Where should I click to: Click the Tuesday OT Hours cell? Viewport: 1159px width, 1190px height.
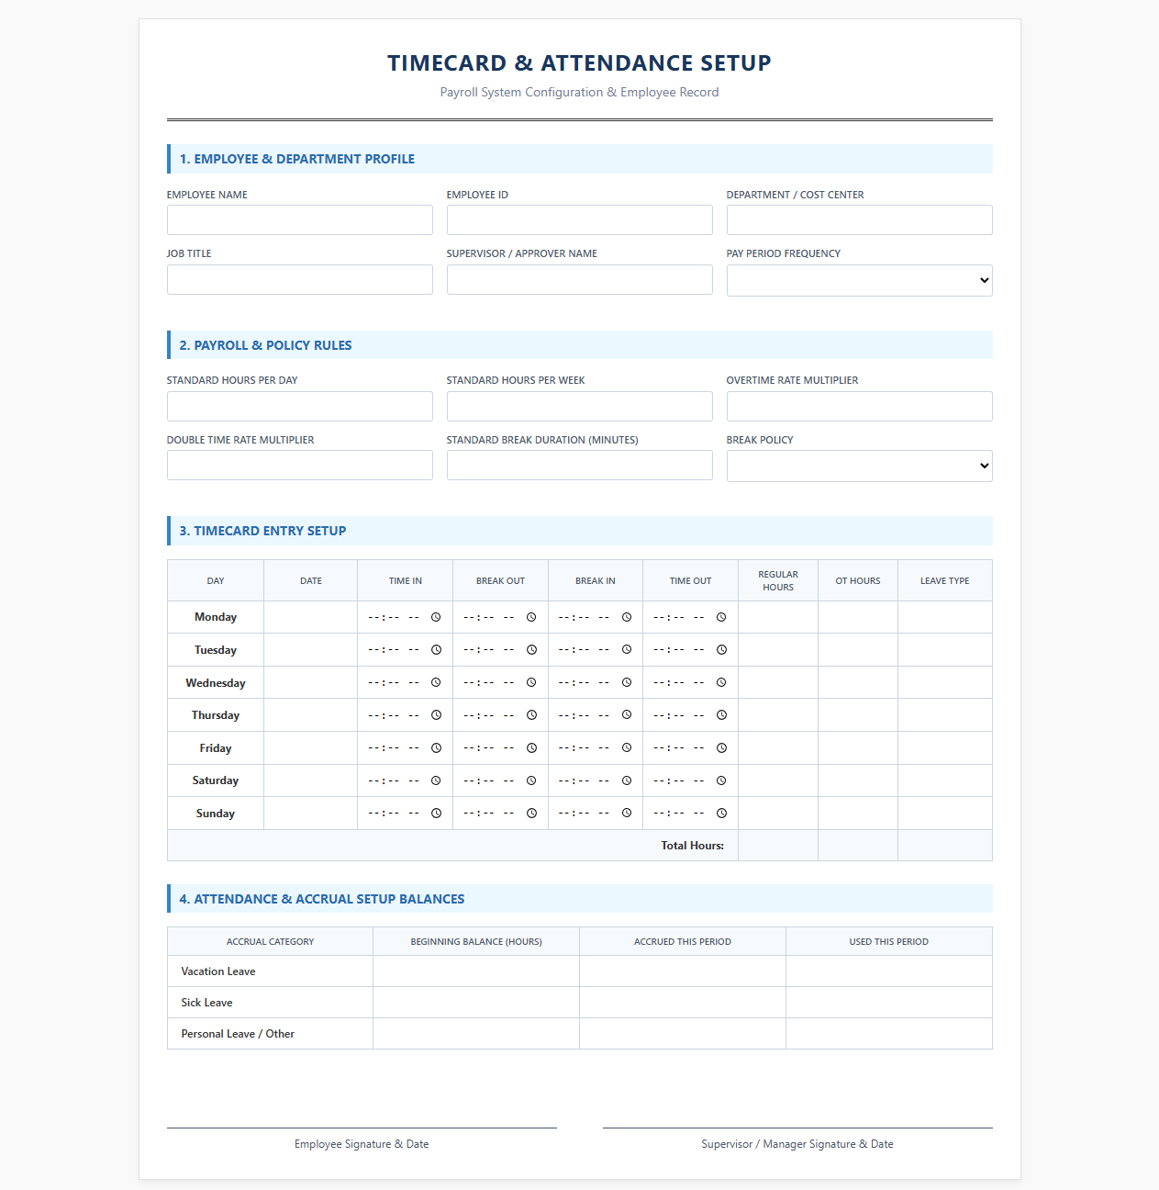pyautogui.click(x=857, y=650)
